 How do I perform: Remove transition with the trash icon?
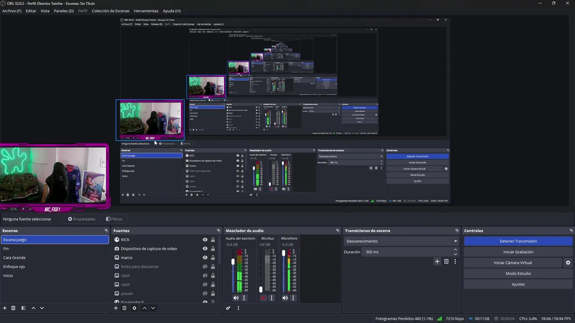click(446, 262)
